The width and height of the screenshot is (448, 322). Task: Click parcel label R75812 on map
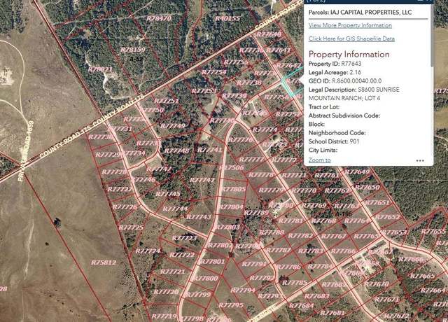pos(104,262)
